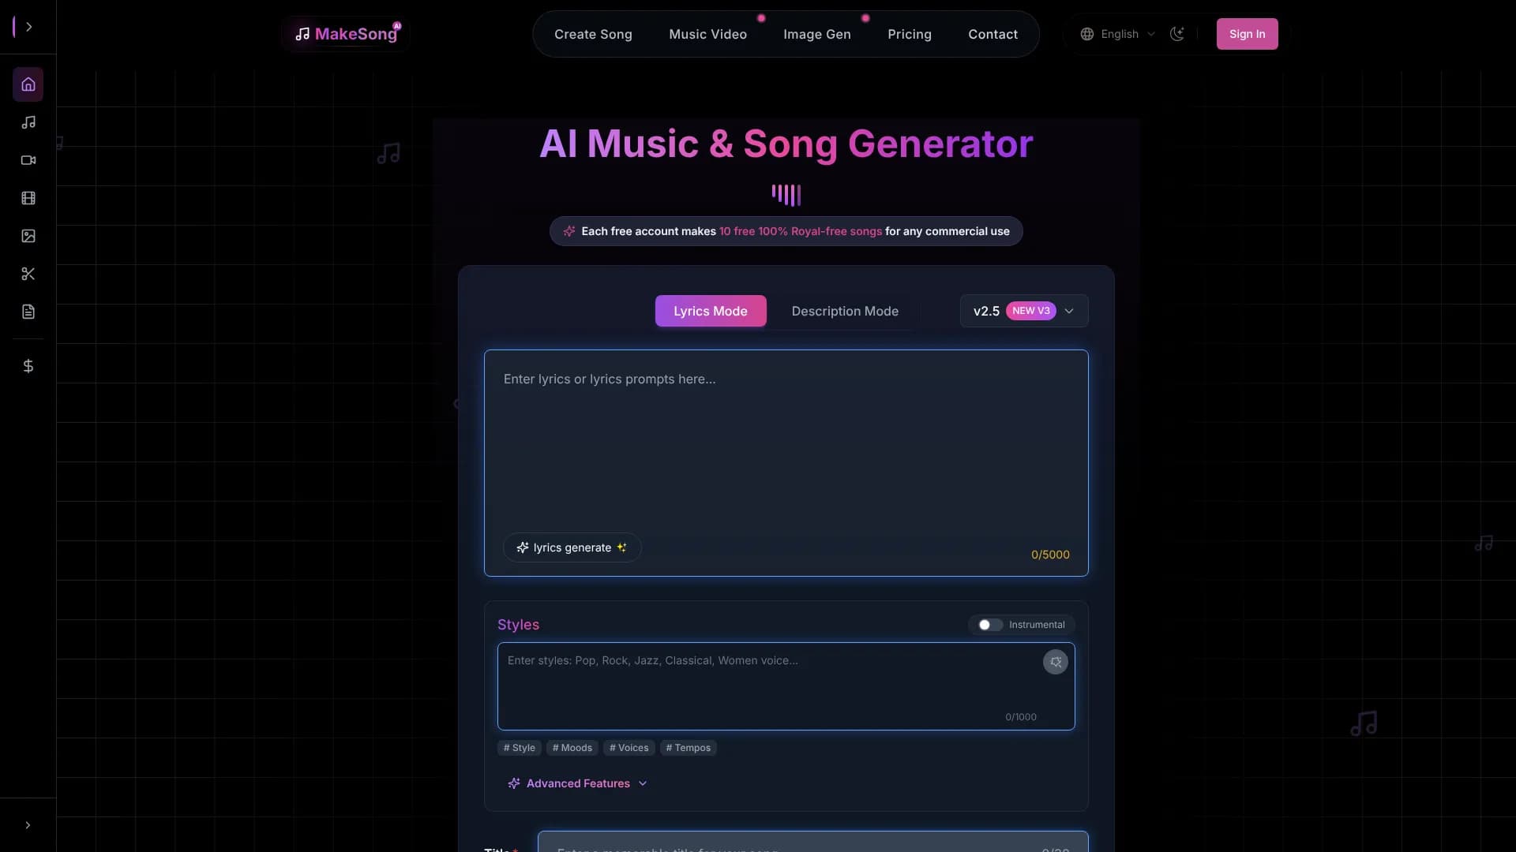Open the v2.5 model version dropdown
The width and height of the screenshot is (1516, 852).
click(x=1024, y=311)
